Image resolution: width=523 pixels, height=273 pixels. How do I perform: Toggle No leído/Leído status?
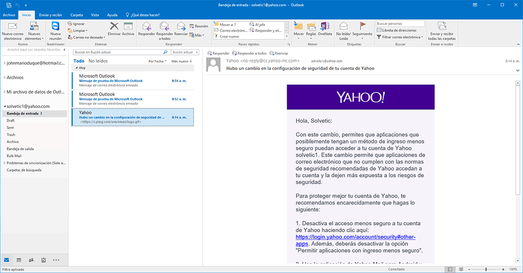(344, 31)
